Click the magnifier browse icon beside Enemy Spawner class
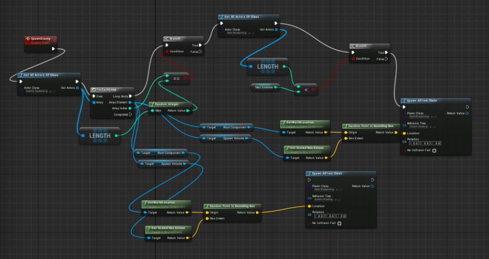Screen dimensions: 489x259 [54, 91]
